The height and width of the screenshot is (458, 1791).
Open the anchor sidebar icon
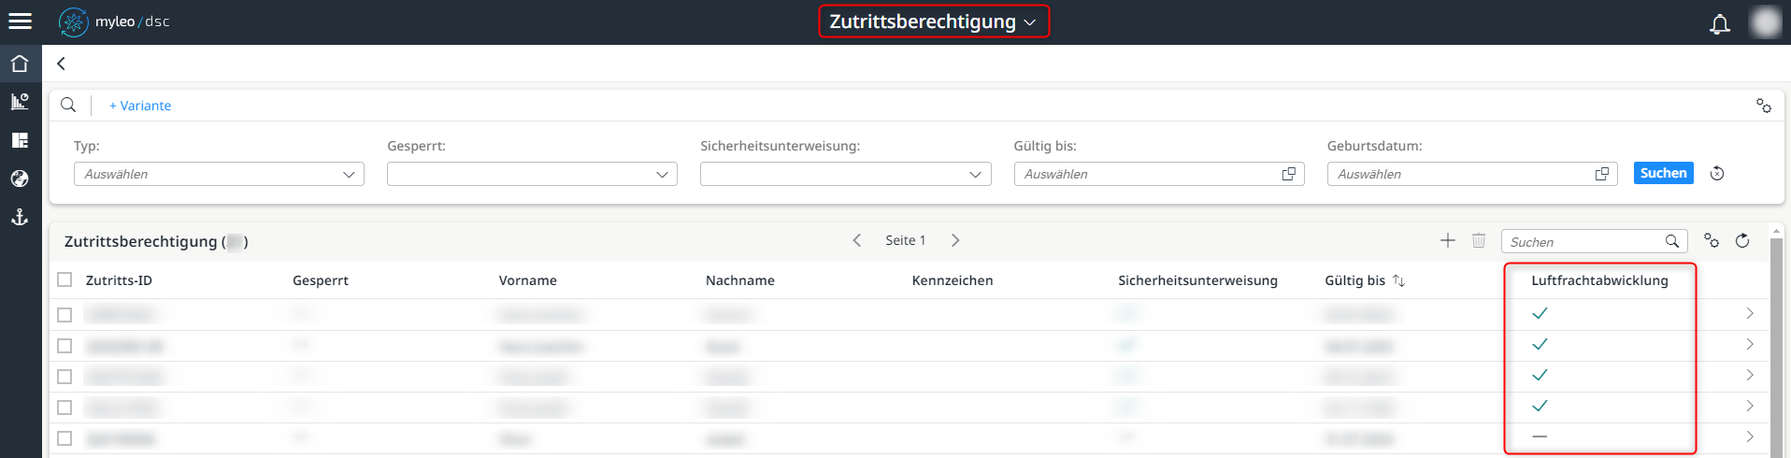[x=20, y=218]
